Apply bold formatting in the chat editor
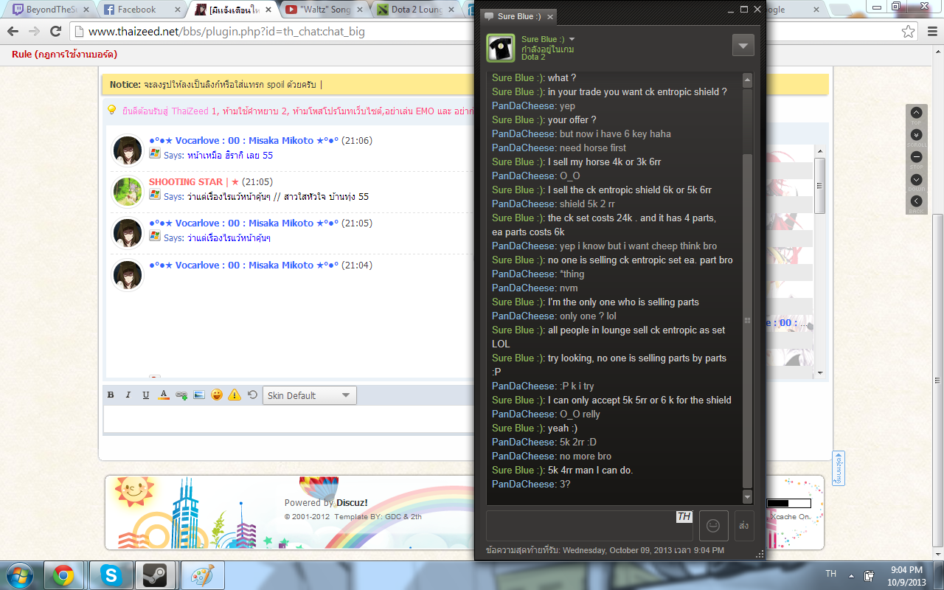 (111, 395)
